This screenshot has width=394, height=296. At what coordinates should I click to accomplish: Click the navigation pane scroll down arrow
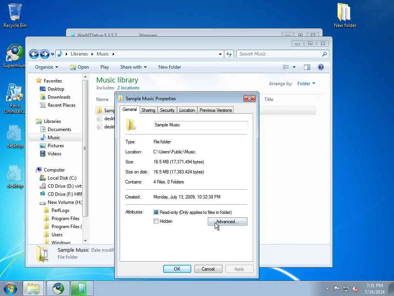tap(85, 241)
